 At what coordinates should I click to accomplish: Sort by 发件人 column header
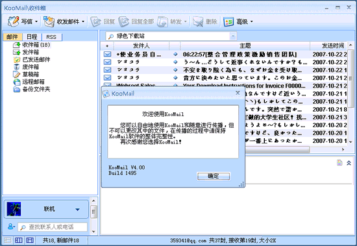(x=141, y=46)
